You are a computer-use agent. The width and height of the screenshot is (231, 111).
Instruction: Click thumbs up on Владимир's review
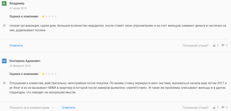(214, 46)
